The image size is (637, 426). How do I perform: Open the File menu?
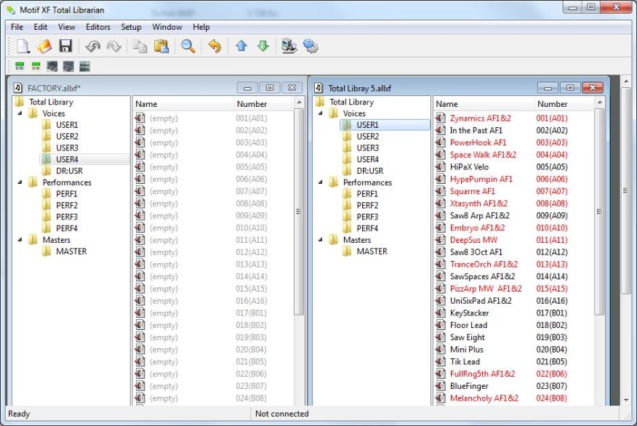[17, 27]
